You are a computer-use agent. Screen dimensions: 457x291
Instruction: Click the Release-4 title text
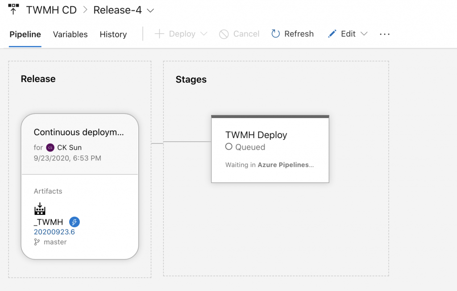tap(117, 10)
